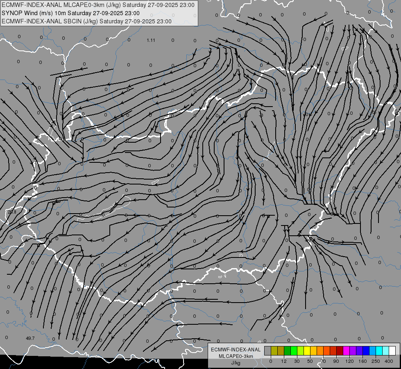Pick the white swatch at legend end
The height and width of the screenshot is (369, 401).
(392, 351)
